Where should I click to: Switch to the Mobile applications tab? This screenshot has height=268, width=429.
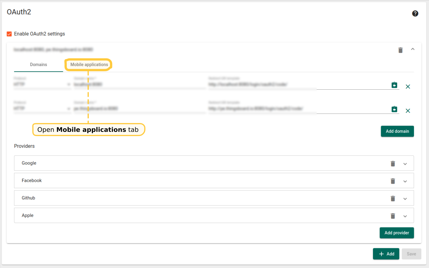pos(89,65)
